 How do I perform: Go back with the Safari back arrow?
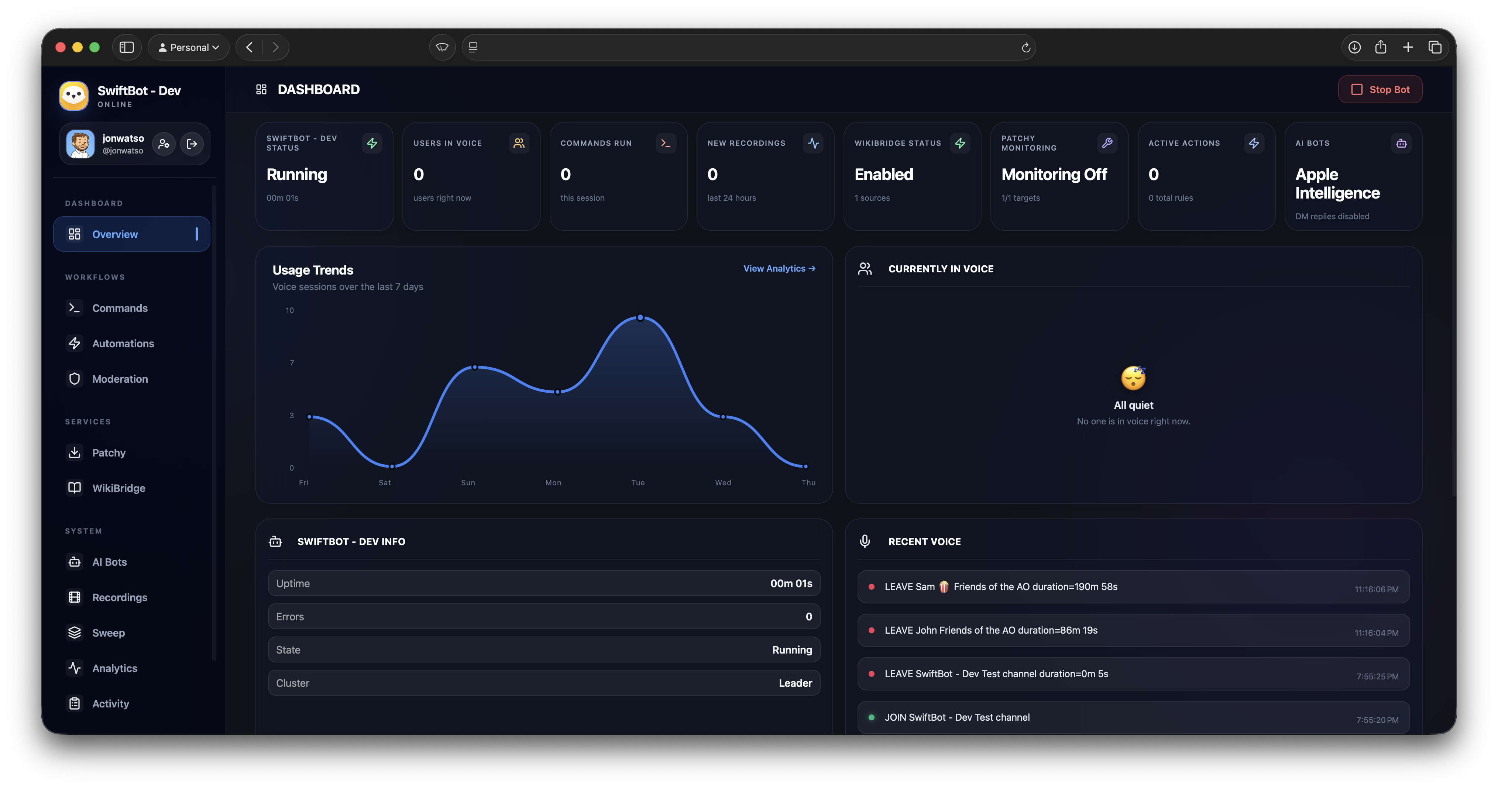coord(250,48)
